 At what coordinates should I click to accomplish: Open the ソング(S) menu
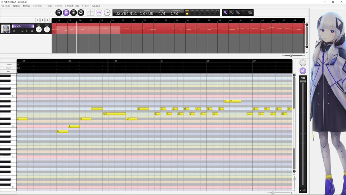(58, 6)
